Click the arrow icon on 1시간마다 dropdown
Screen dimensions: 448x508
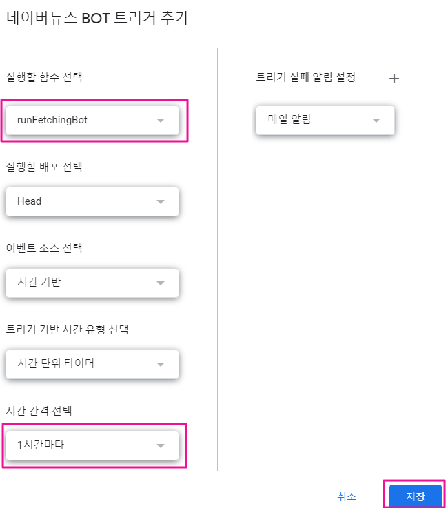coord(161,445)
